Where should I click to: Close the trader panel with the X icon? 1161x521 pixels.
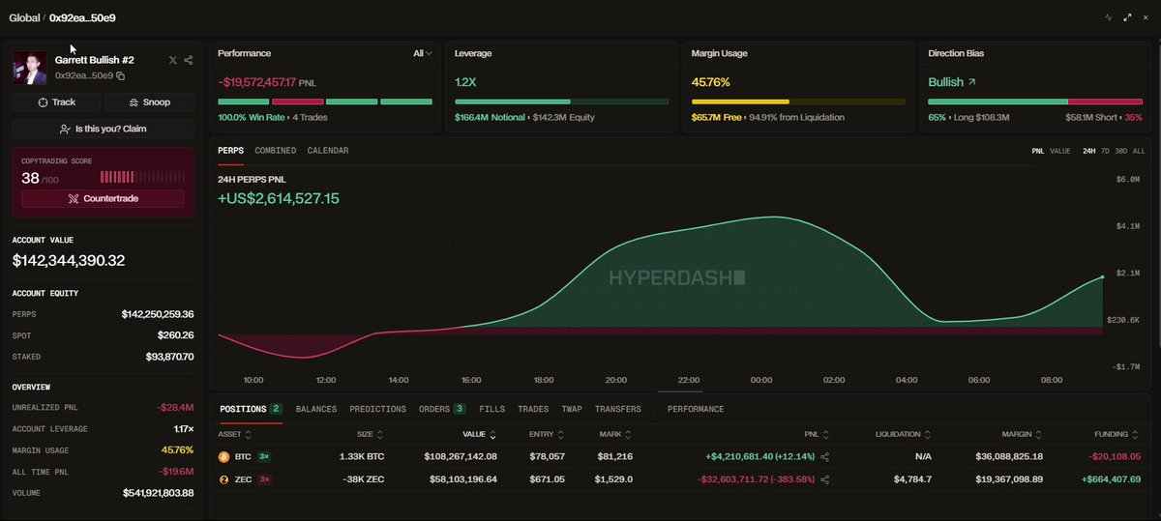[x=1146, y=17]
